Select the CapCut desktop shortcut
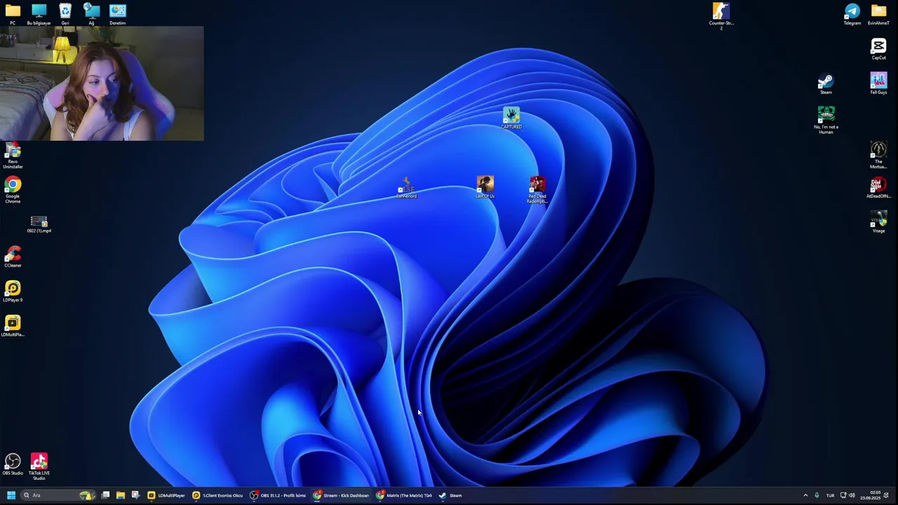 [x=878, y=48]
